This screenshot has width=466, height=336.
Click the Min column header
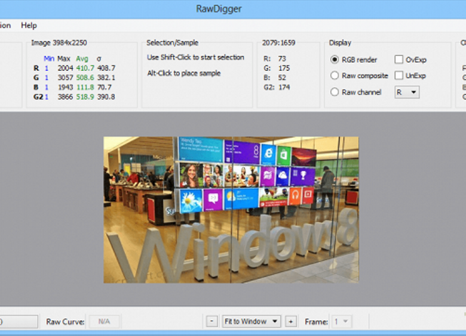pyautogui.click(x=49, y=58)
